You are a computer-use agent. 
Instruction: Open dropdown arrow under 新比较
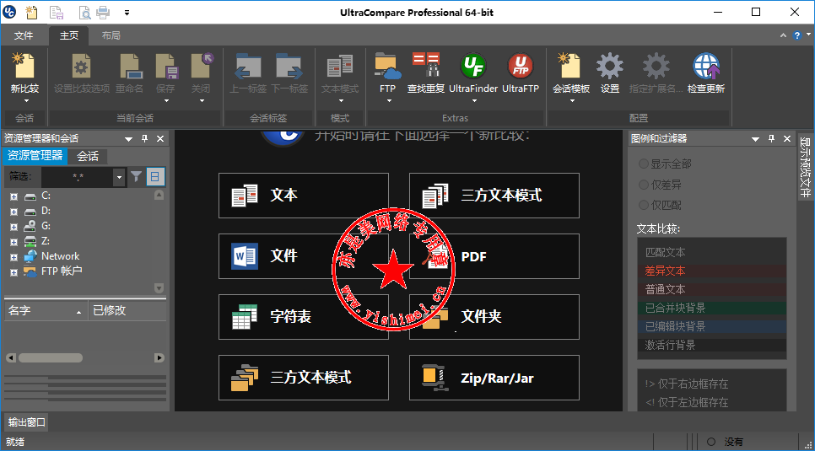[x=24, y=100]
